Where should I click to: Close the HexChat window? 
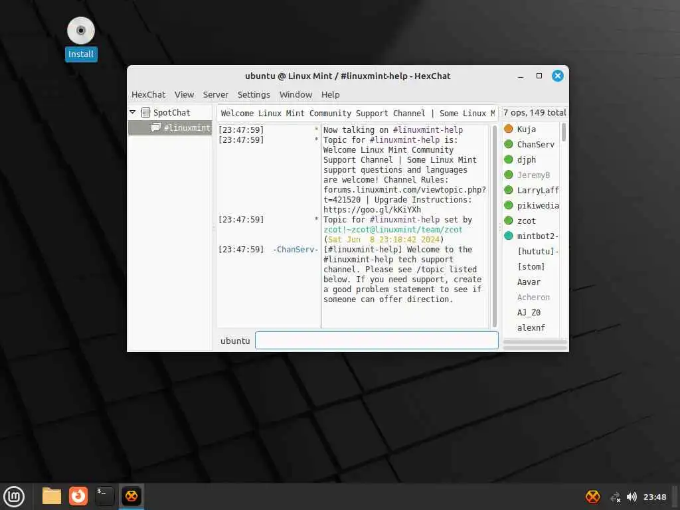[558, 76]
